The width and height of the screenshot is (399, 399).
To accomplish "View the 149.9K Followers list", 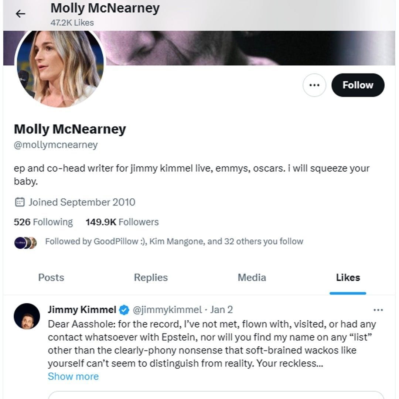I will (x=122, y=222).
